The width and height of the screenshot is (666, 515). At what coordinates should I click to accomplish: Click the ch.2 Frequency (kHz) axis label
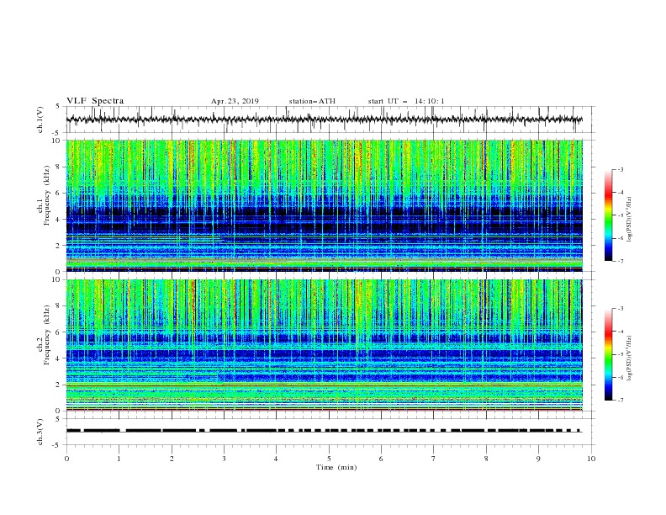[44, 334]
